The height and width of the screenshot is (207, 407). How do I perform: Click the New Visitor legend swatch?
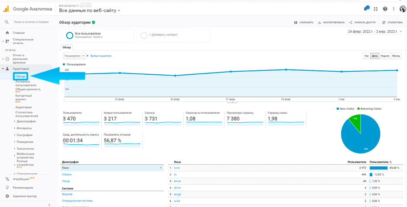pos(337,109)
